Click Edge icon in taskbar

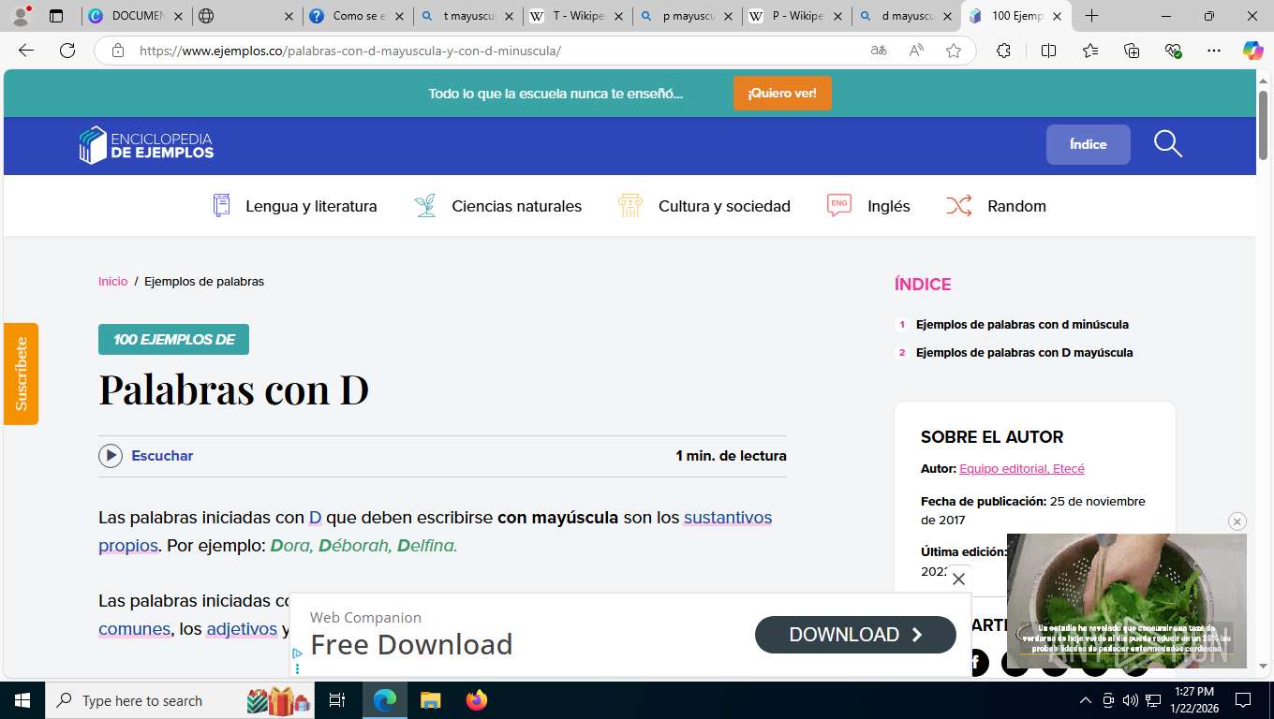(384, 700)
